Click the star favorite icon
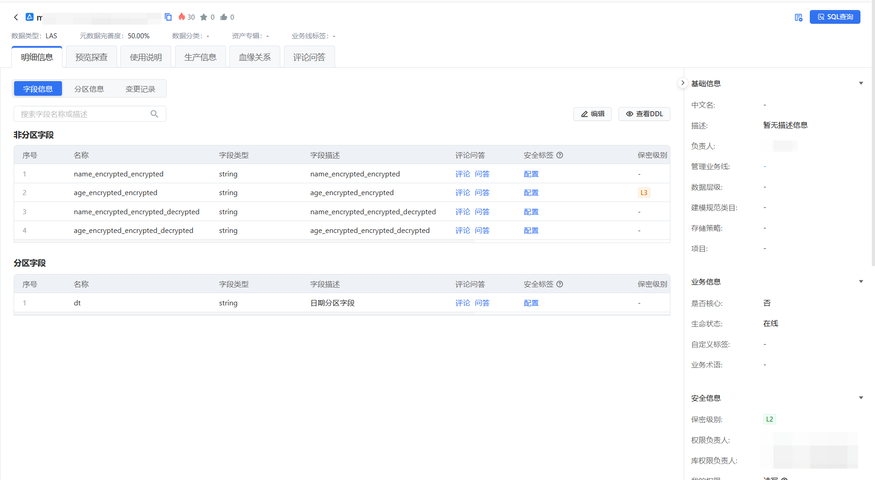The width and height of the screenshot is (875, 480). point(204,17)
